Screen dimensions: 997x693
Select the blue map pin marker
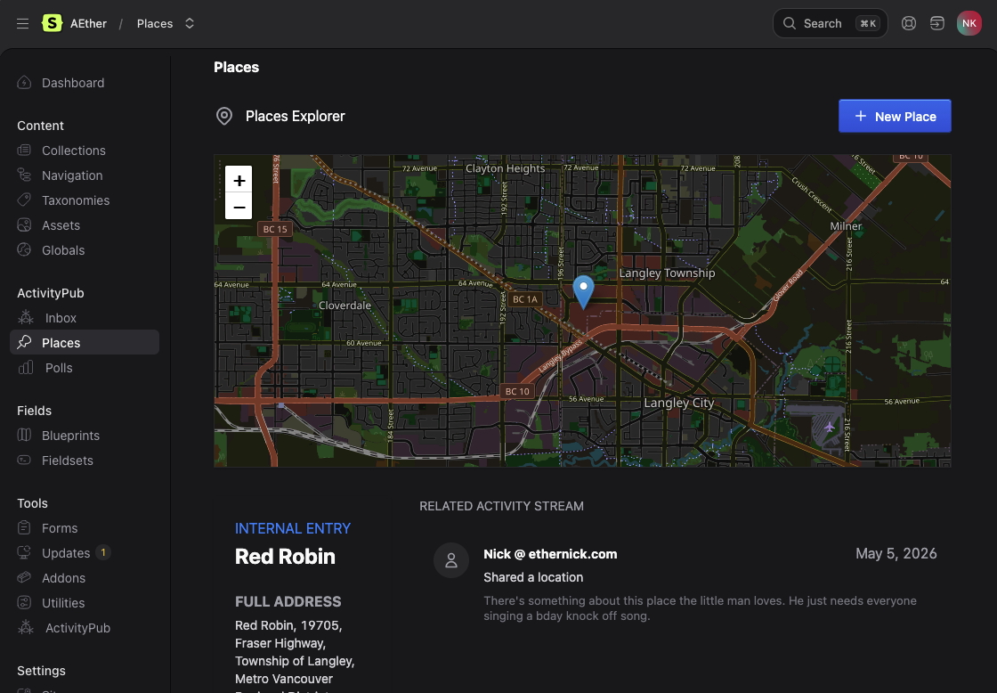[583, 292]
